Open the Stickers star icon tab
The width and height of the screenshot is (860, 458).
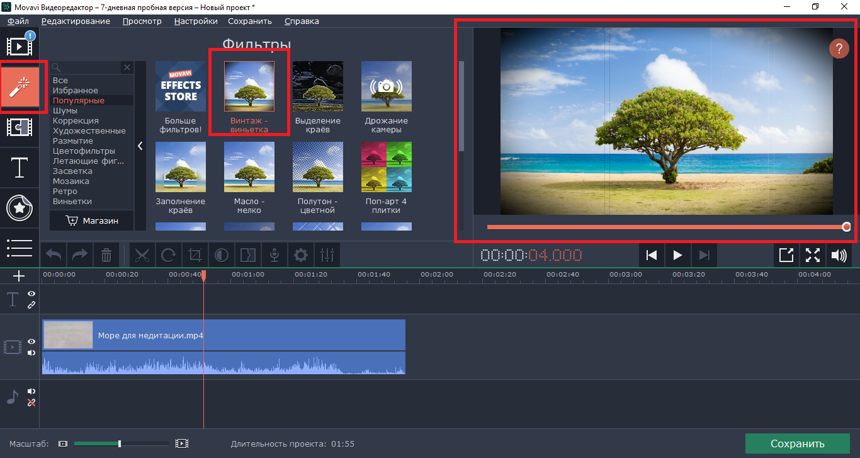(20, 208)
